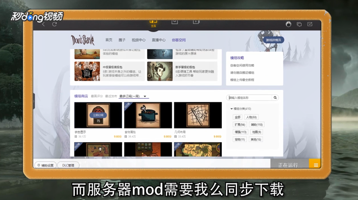Click the 模组攻略 heading
Image resolution: width=358 pixels, height=200 pixels.
click(x=237, y=58)
